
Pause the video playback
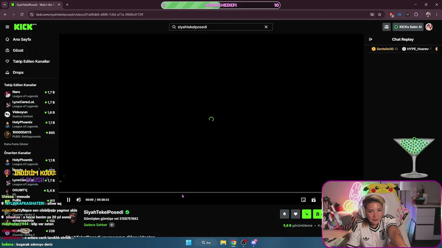(x=68, y=200)
